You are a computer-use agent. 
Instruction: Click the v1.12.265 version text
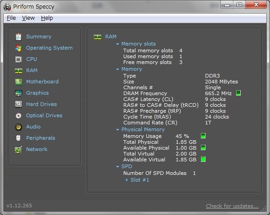coord(19,206)
